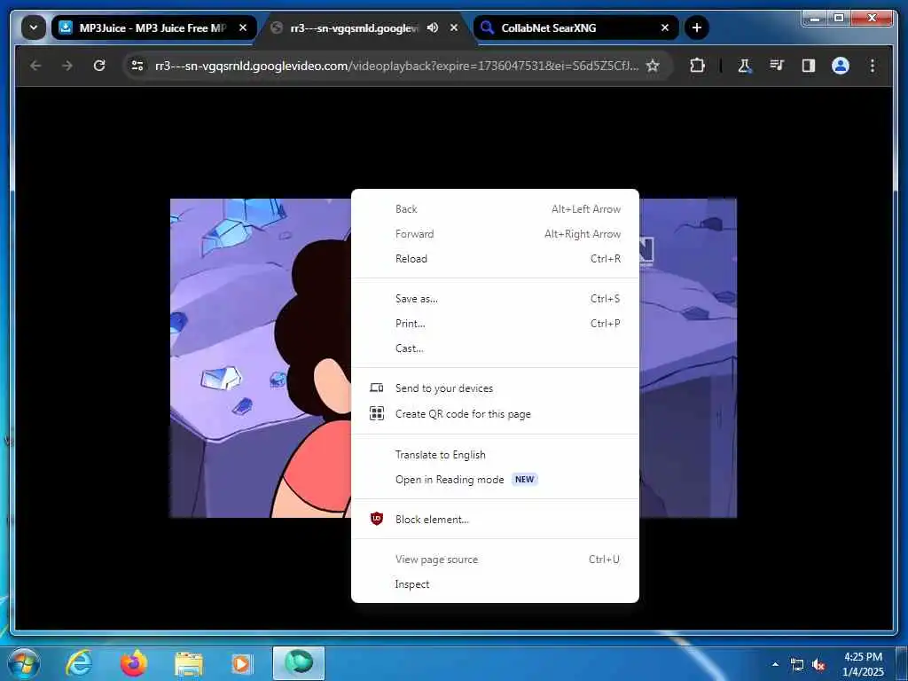908x681 pixels.
Task: Maximize the browser window
Action: pos(839,19)
